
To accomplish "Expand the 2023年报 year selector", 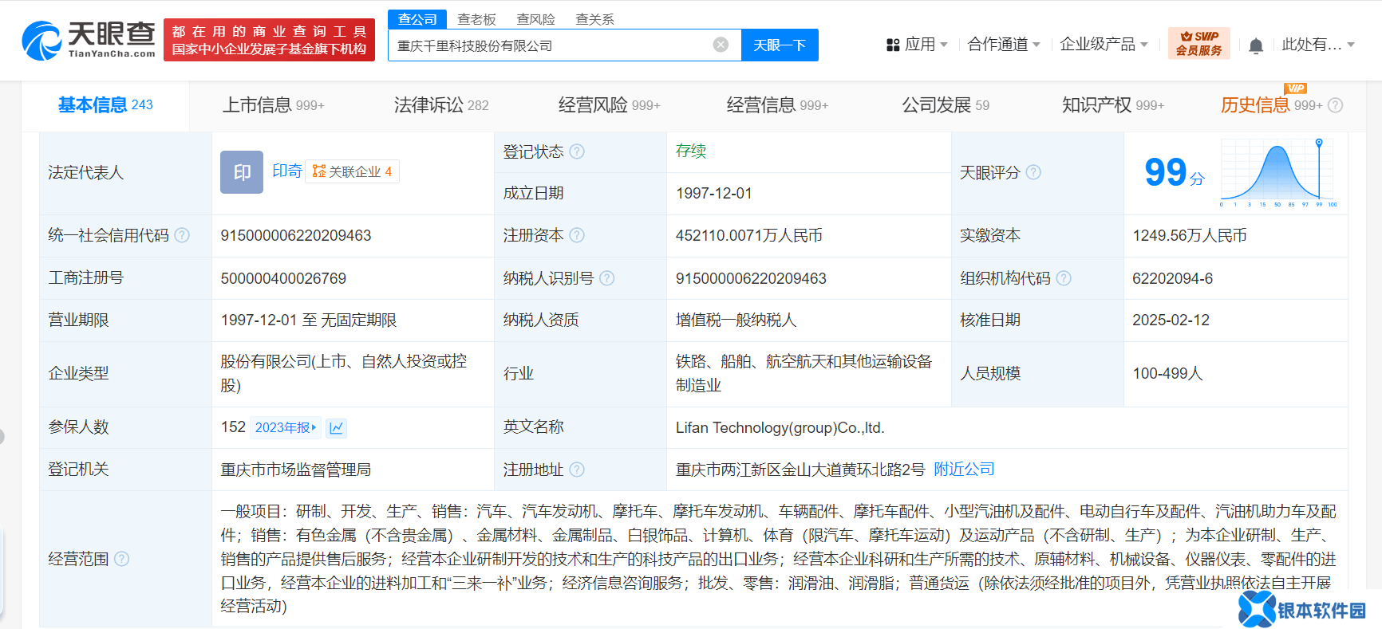I will (285, 428).
